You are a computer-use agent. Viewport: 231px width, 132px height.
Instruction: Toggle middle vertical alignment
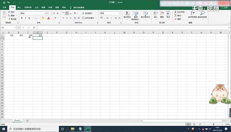[67, 13]
